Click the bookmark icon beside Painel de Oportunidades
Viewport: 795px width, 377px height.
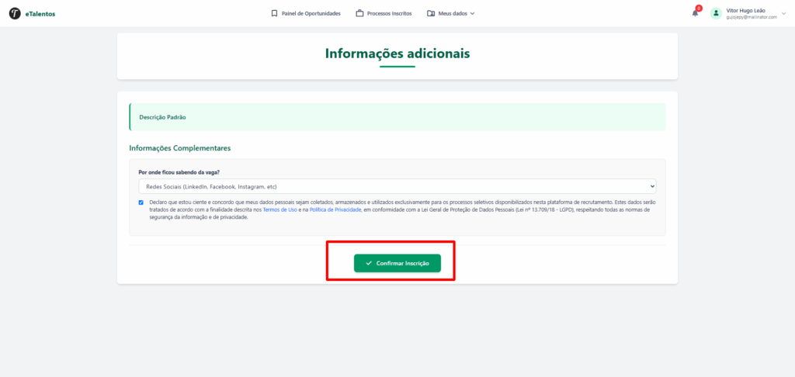274,14
